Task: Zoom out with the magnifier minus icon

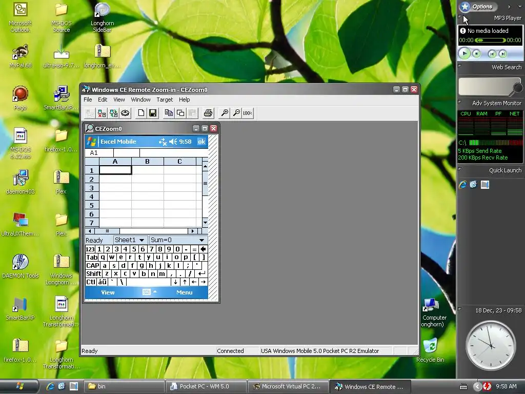Action: 236,113
